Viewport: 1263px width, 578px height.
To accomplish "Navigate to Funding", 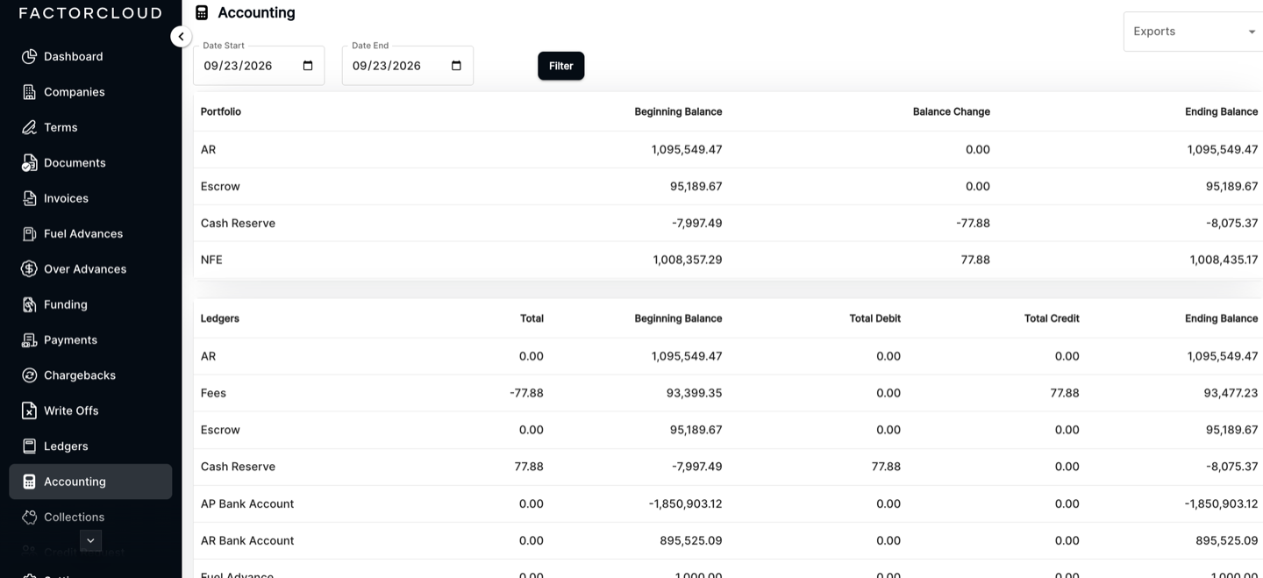I will click(x=90, y=304).
